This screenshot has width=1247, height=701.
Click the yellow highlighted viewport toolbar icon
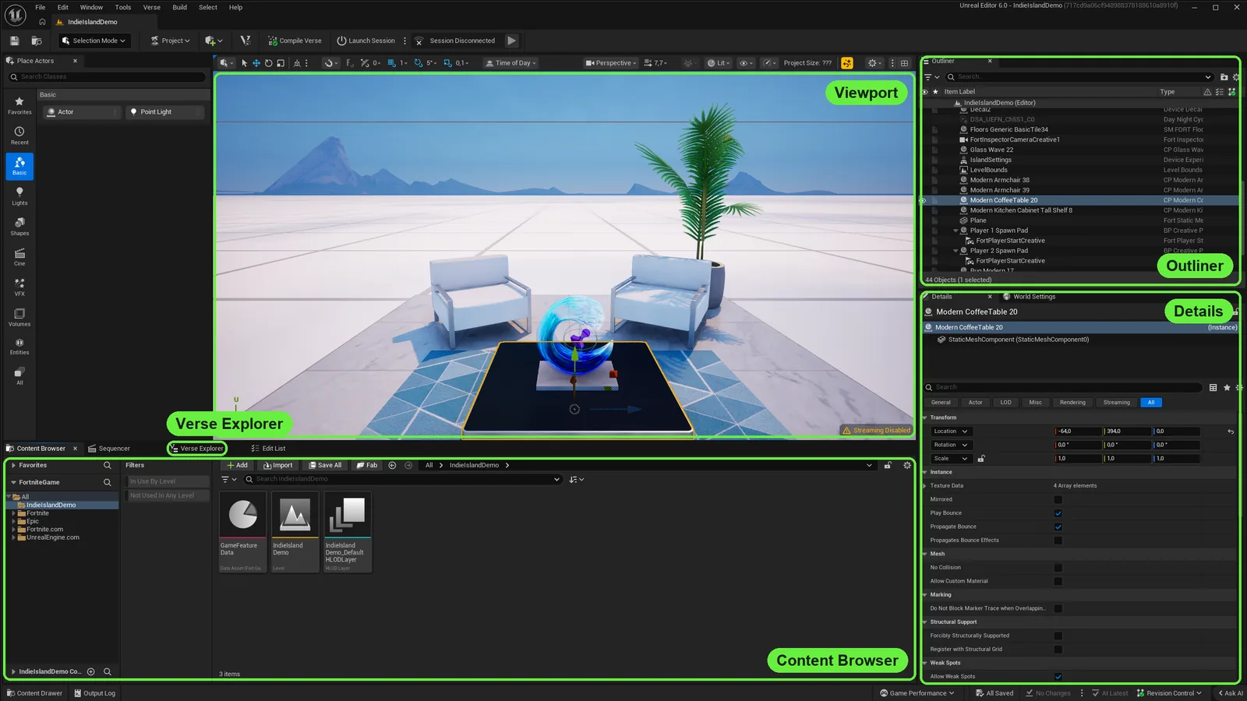click(847, 63)
